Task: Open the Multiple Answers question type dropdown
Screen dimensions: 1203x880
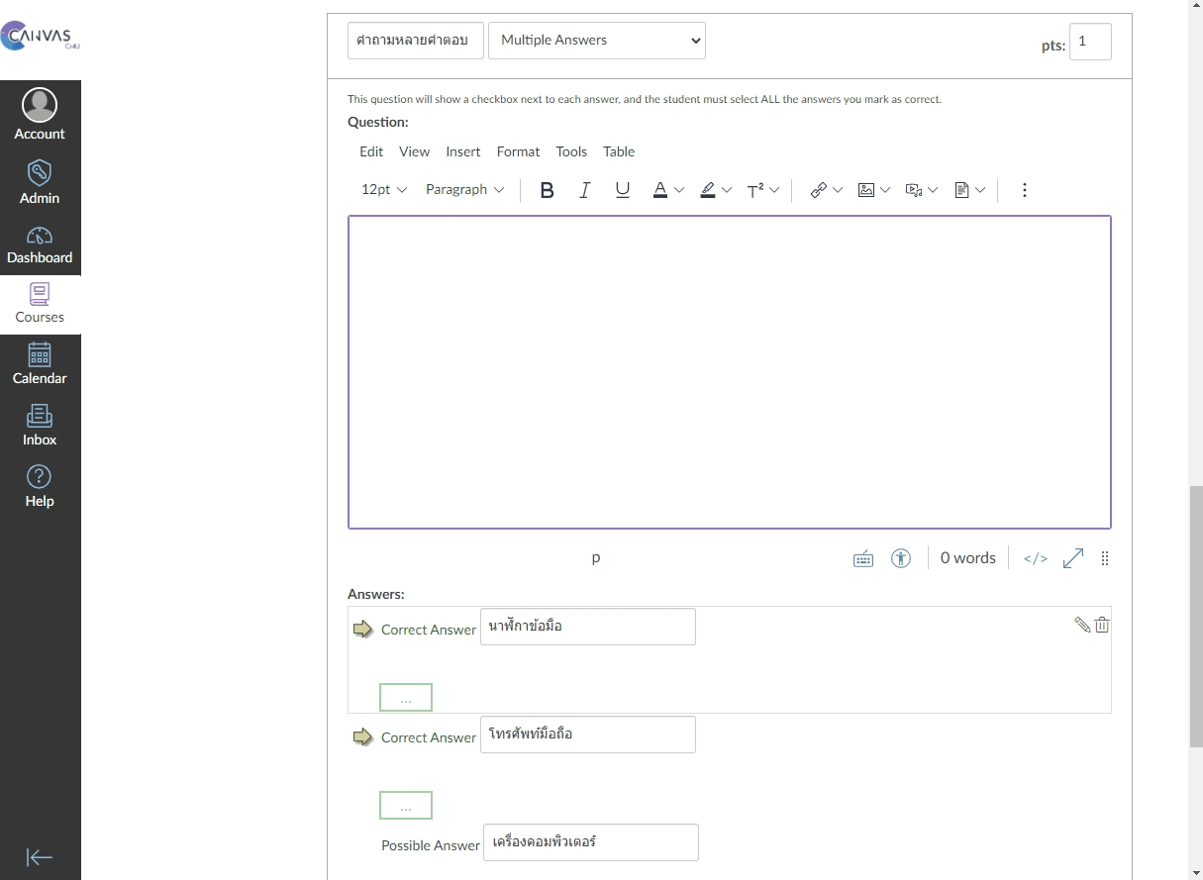Action: tap(596, 41)
